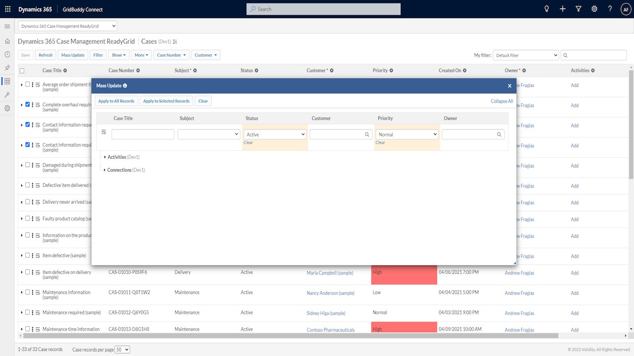Open the More dropdown menu
Image resolution: width=634 pixels, height=356 pixels.
pyautogui.click(x=141, y=55)
